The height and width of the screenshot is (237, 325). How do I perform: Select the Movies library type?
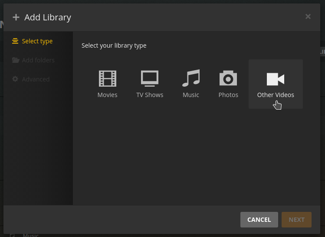(x=107, y=84)
